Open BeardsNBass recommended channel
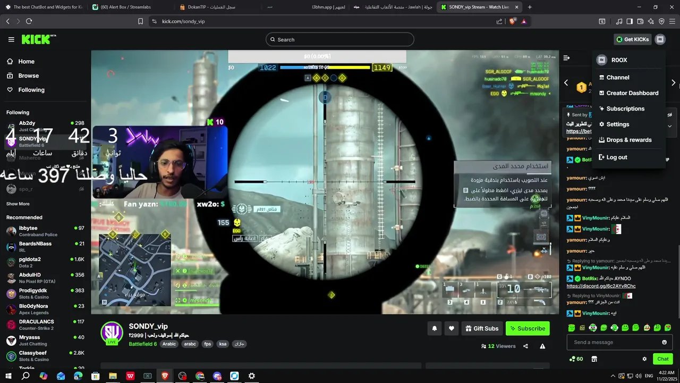The width and height of the screenshot is (680, 383). 45,247
